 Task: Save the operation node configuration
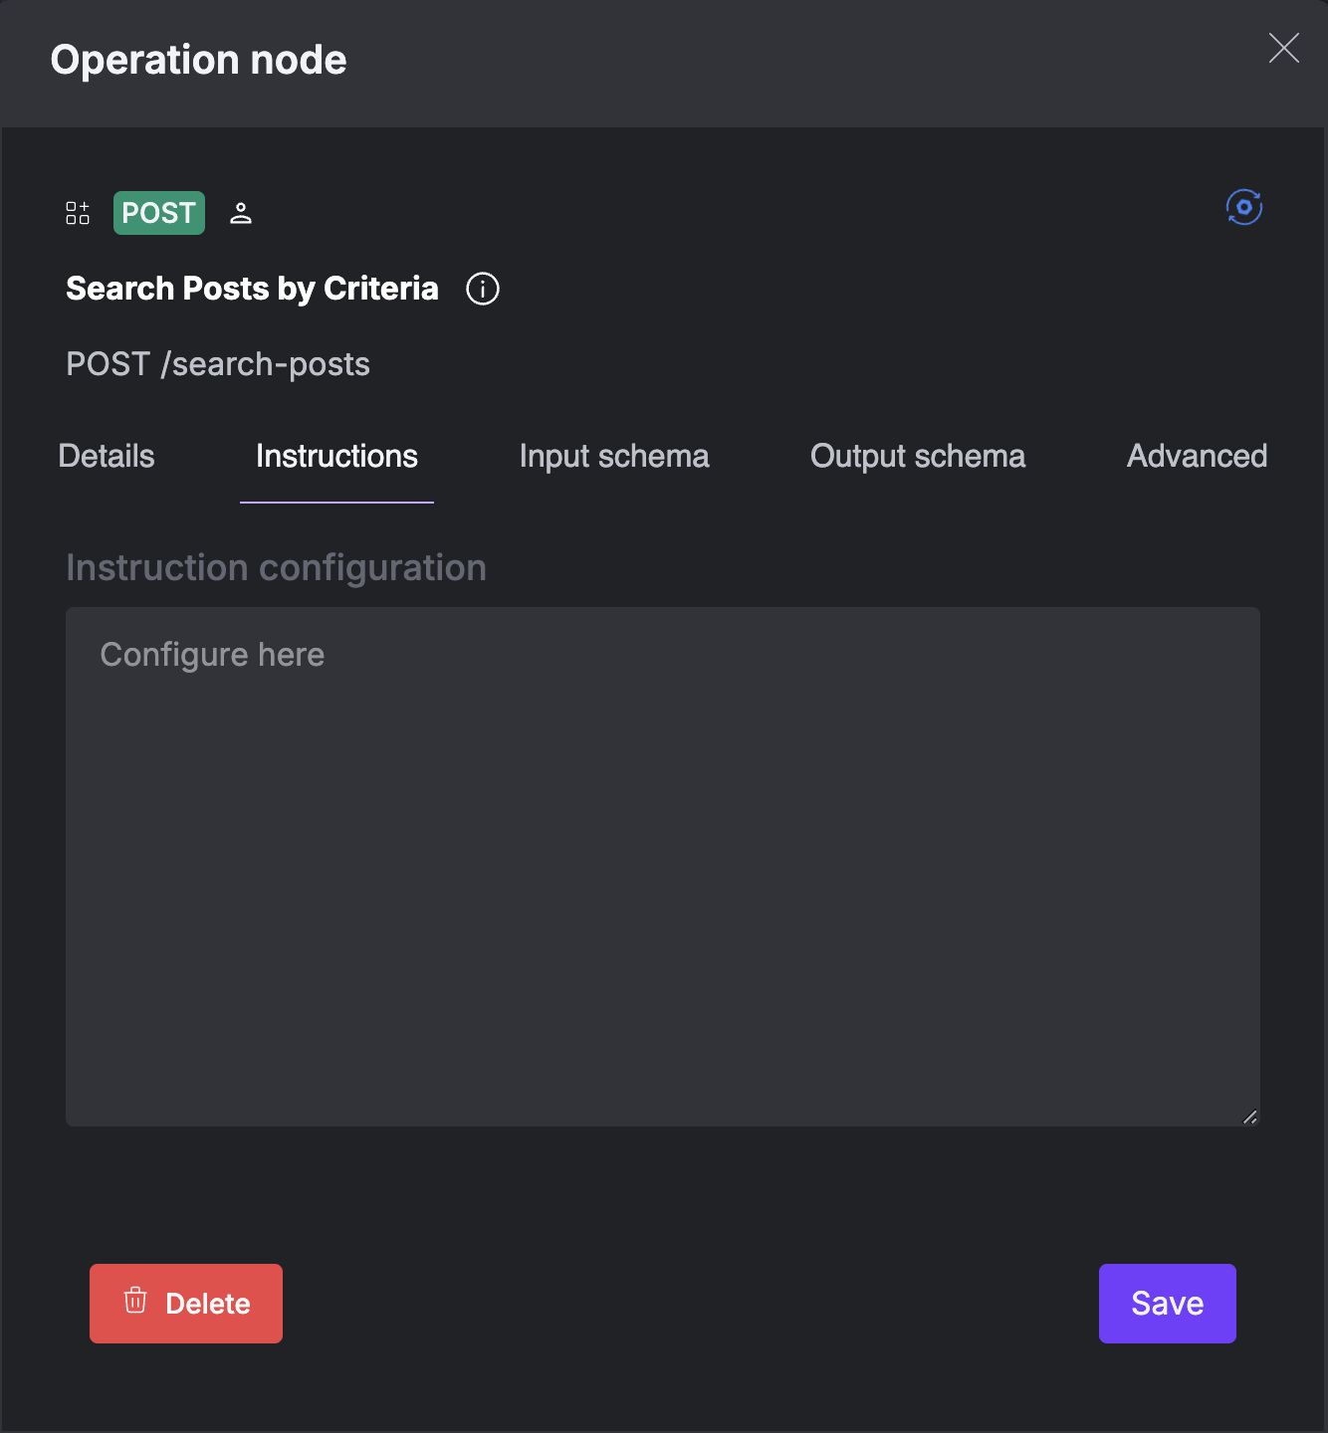click(1167, 1303)
